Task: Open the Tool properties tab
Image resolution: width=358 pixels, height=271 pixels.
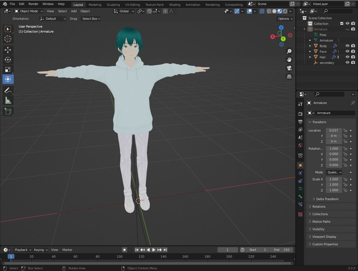Action: (300, 104)
